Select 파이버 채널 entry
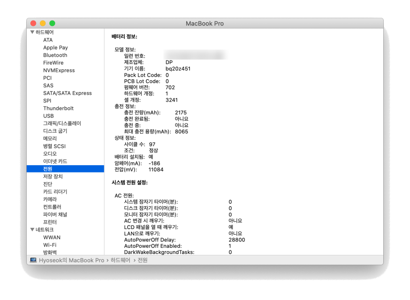 (55, 214)
